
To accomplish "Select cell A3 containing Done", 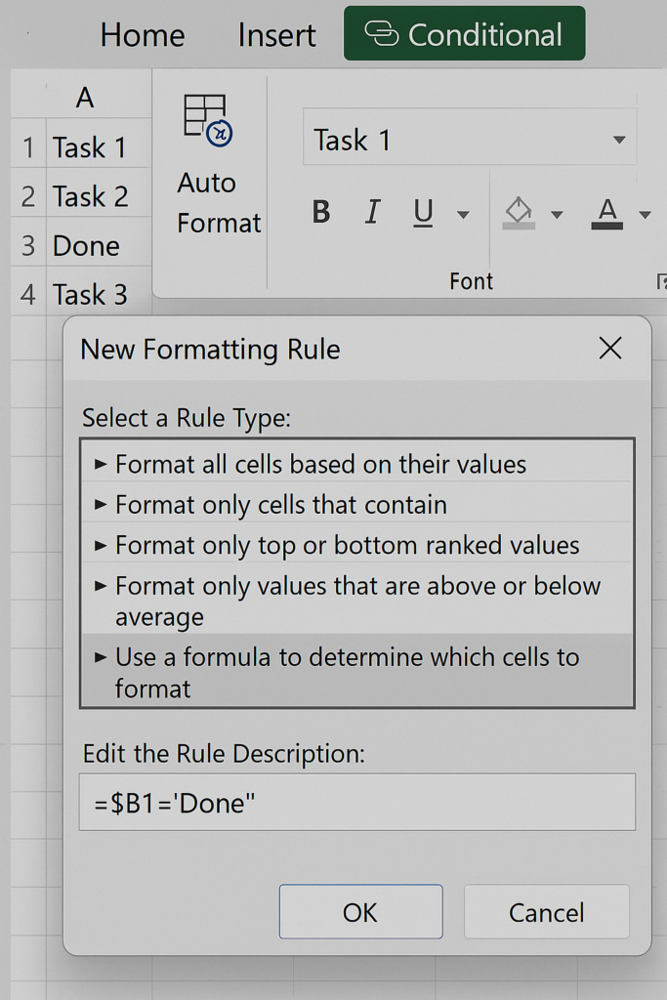I will pos(86,246).
